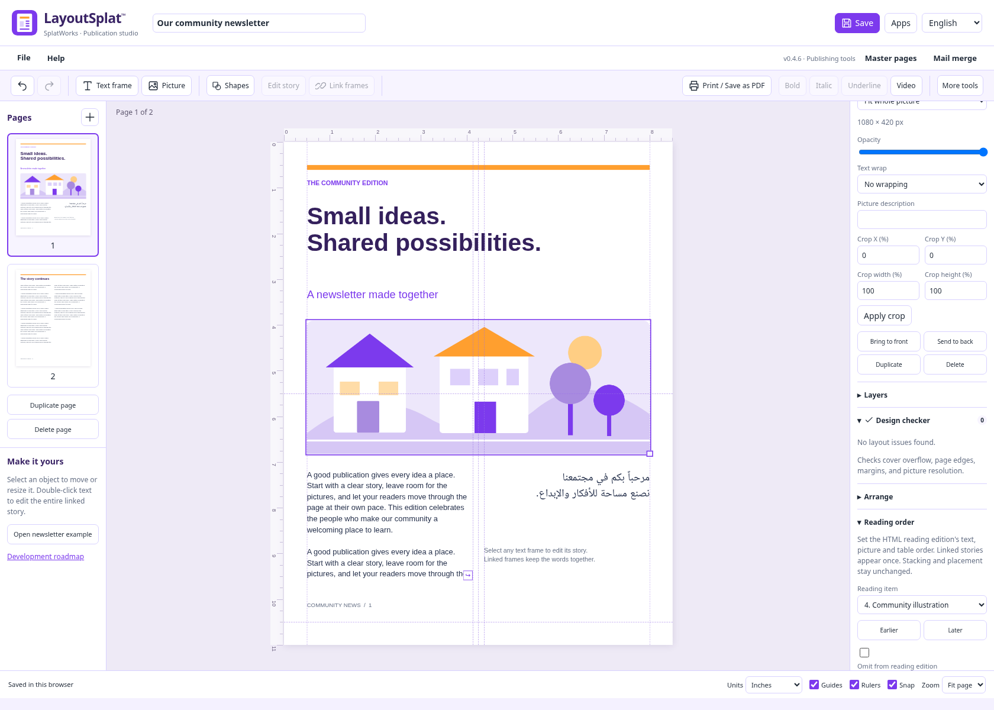Select page 1 thumbnail
The width and height of the screenshot is (994, 710).
pyautogui.click(x=53, y=195)
